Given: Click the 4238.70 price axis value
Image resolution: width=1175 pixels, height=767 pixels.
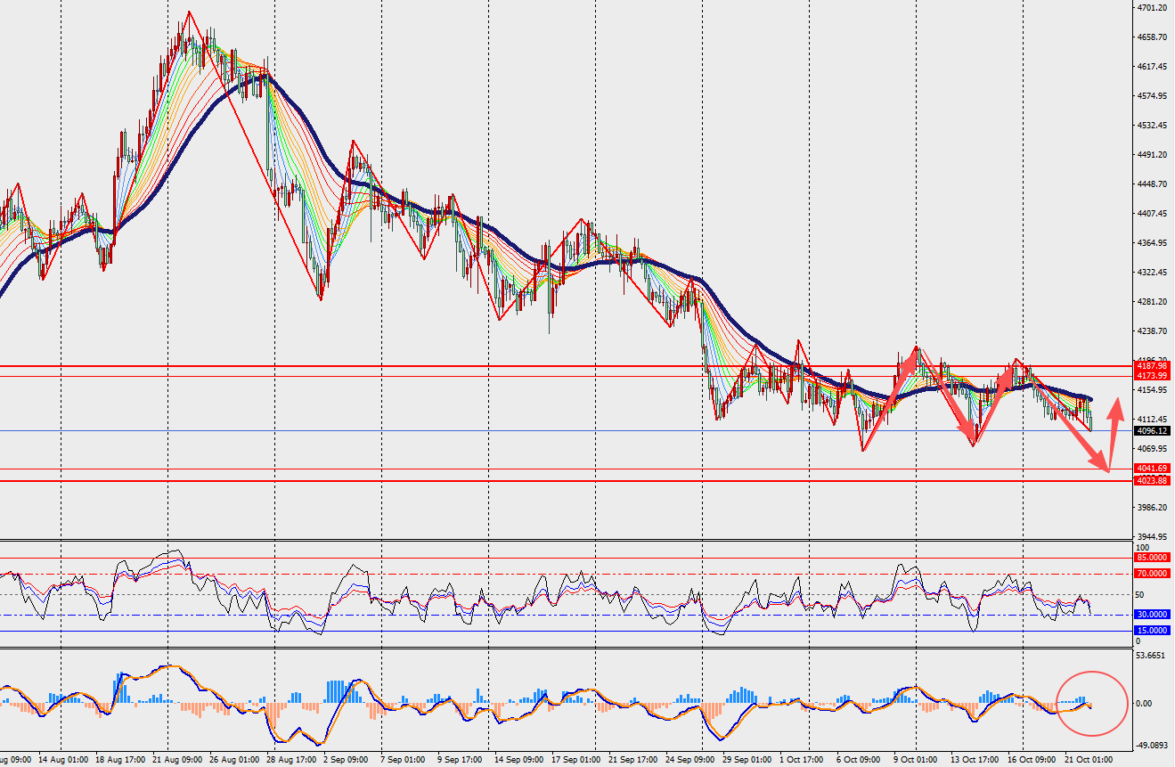Looking at the screenshot, I should (x=1152, y=331).
